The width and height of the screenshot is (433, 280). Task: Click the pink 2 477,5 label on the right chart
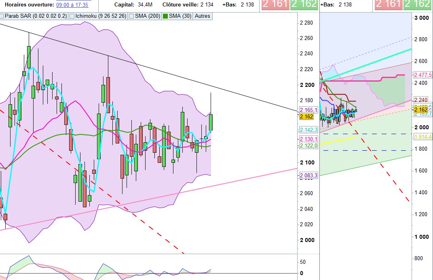click(x=423, y=75)
